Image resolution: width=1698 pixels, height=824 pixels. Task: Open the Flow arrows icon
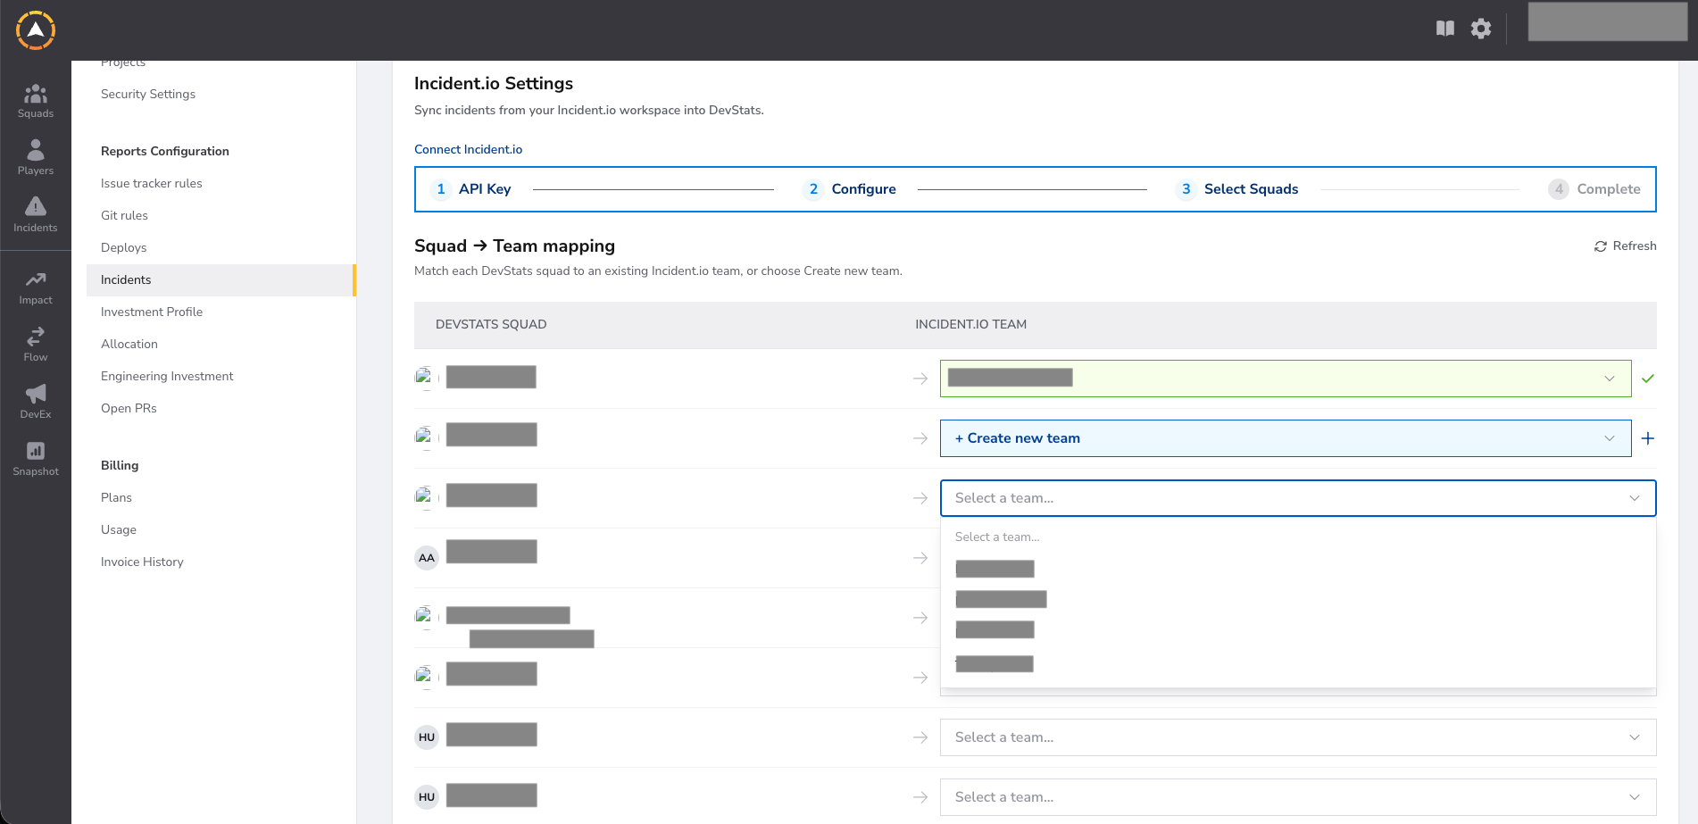click(x=36, y=337)
